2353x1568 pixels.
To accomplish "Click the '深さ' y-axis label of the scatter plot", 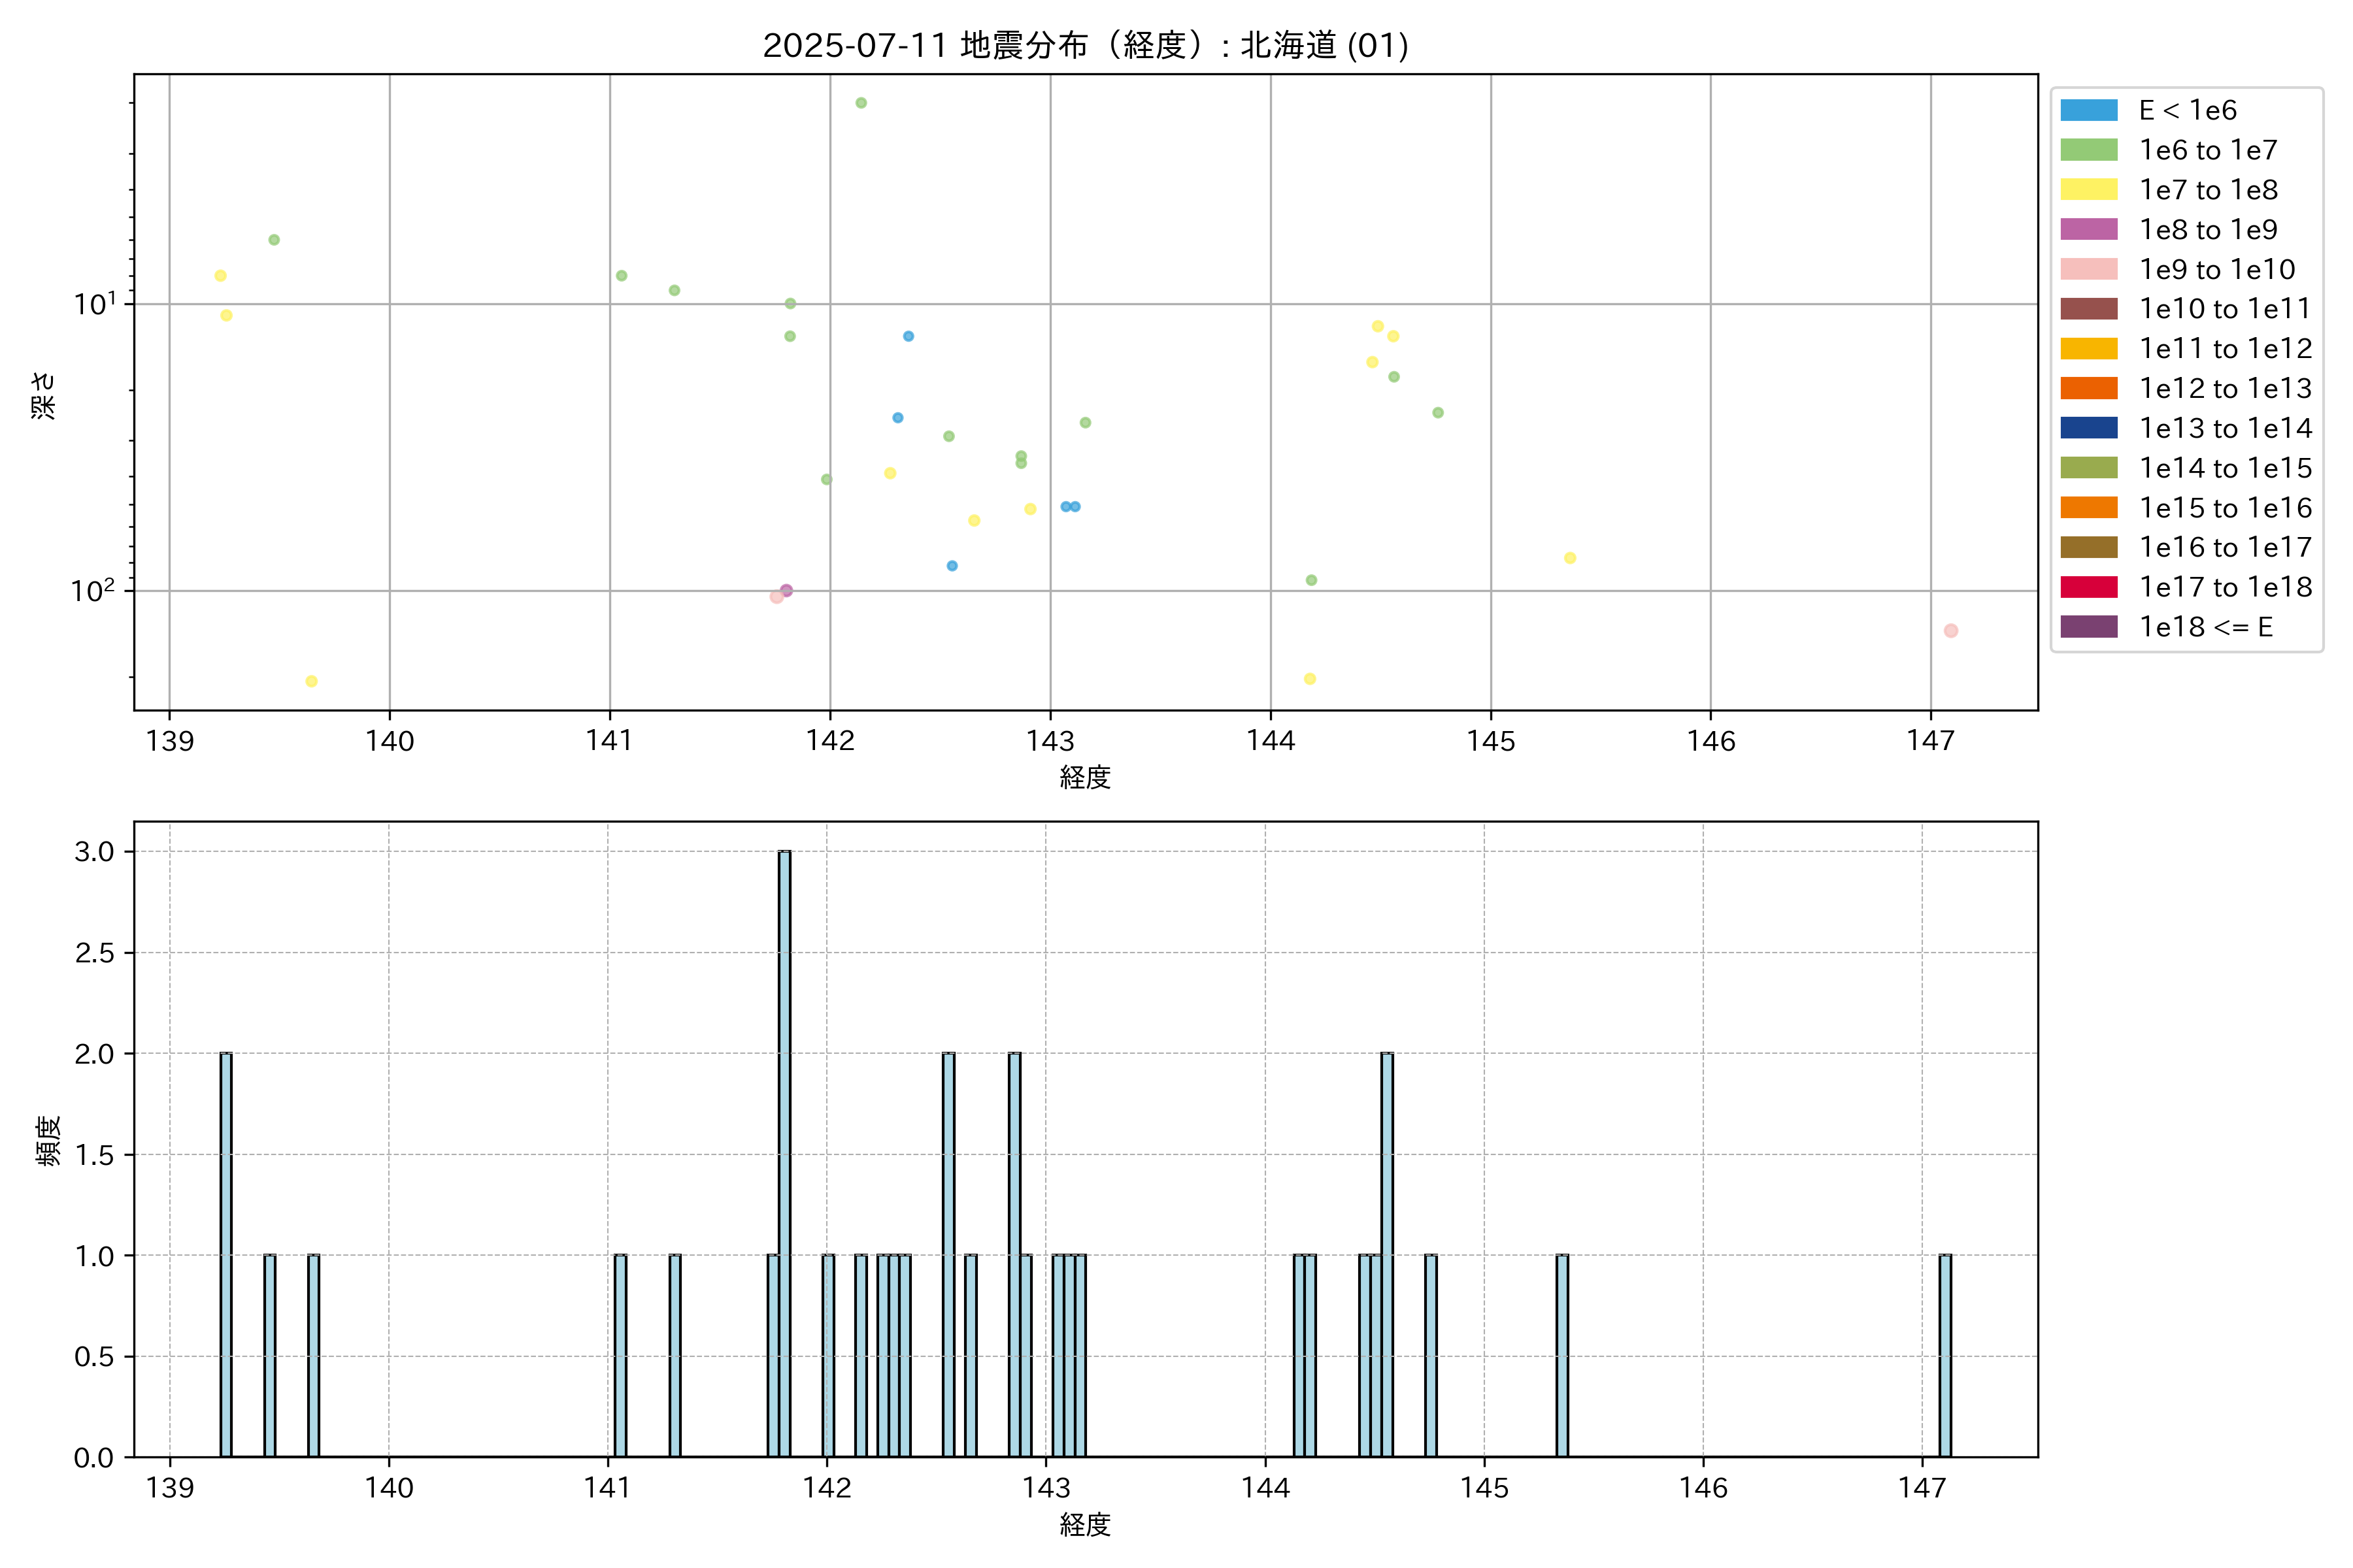I will click(x=44, y=395).
